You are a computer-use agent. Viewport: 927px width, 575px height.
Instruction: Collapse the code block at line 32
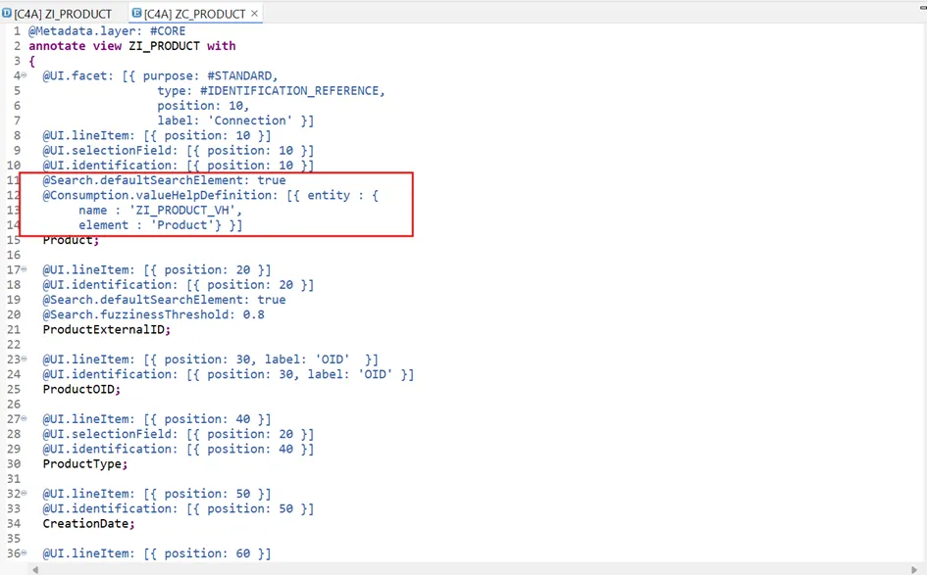24,495
